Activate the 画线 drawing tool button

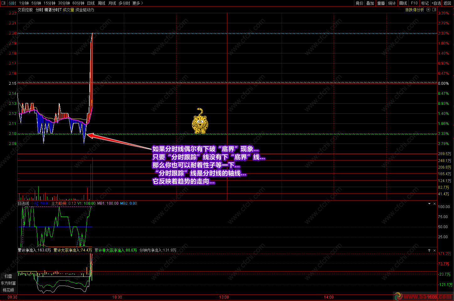pos(403,3)
